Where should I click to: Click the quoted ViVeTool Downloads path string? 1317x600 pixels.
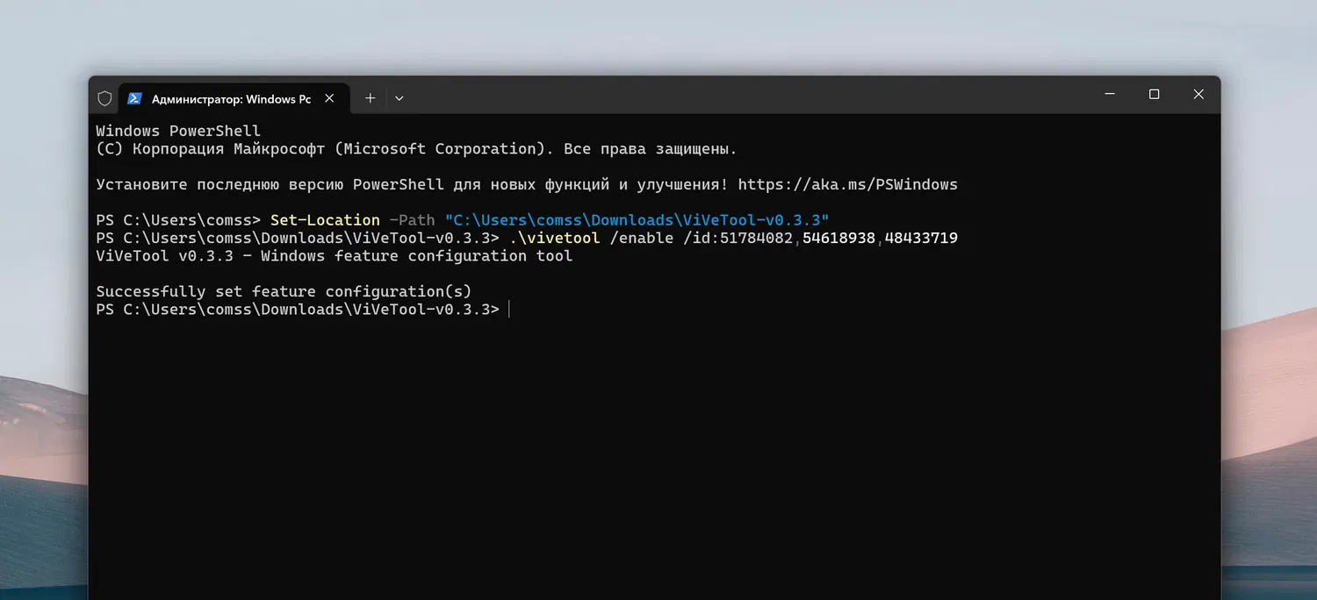[x=637, y=219]
